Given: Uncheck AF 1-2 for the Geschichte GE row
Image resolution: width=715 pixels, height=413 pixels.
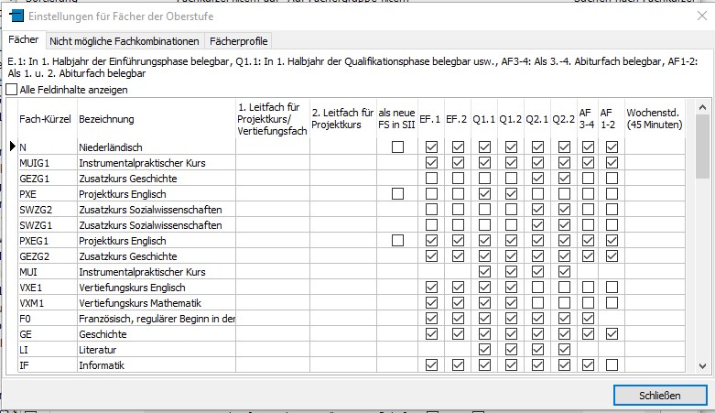Looking at the screenshot, I should point(612,334).
